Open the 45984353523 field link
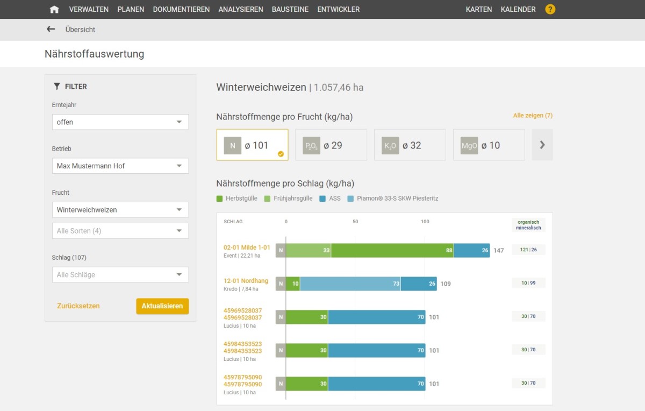 (x=243, y=348)
